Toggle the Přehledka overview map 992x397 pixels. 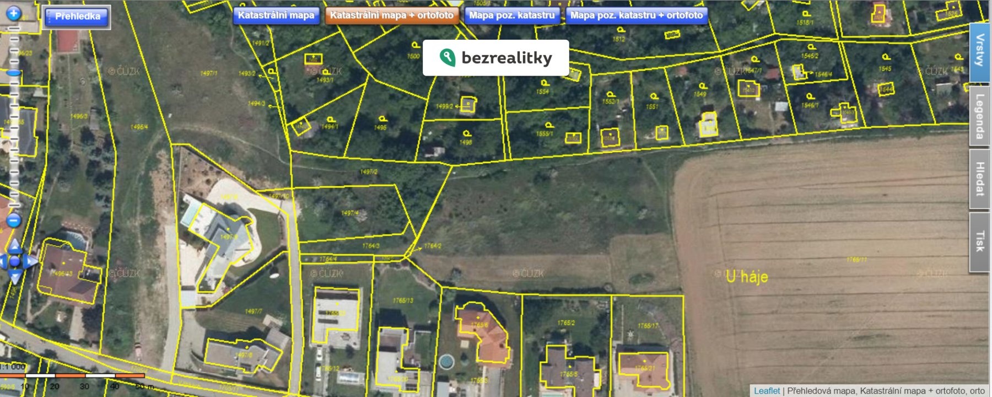[77, 17]
